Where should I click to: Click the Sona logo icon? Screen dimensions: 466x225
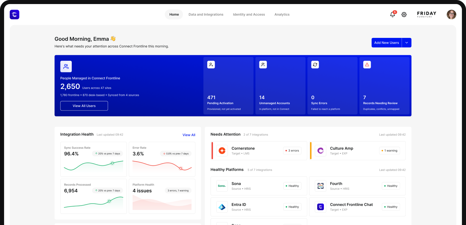[x=222, y=186]
